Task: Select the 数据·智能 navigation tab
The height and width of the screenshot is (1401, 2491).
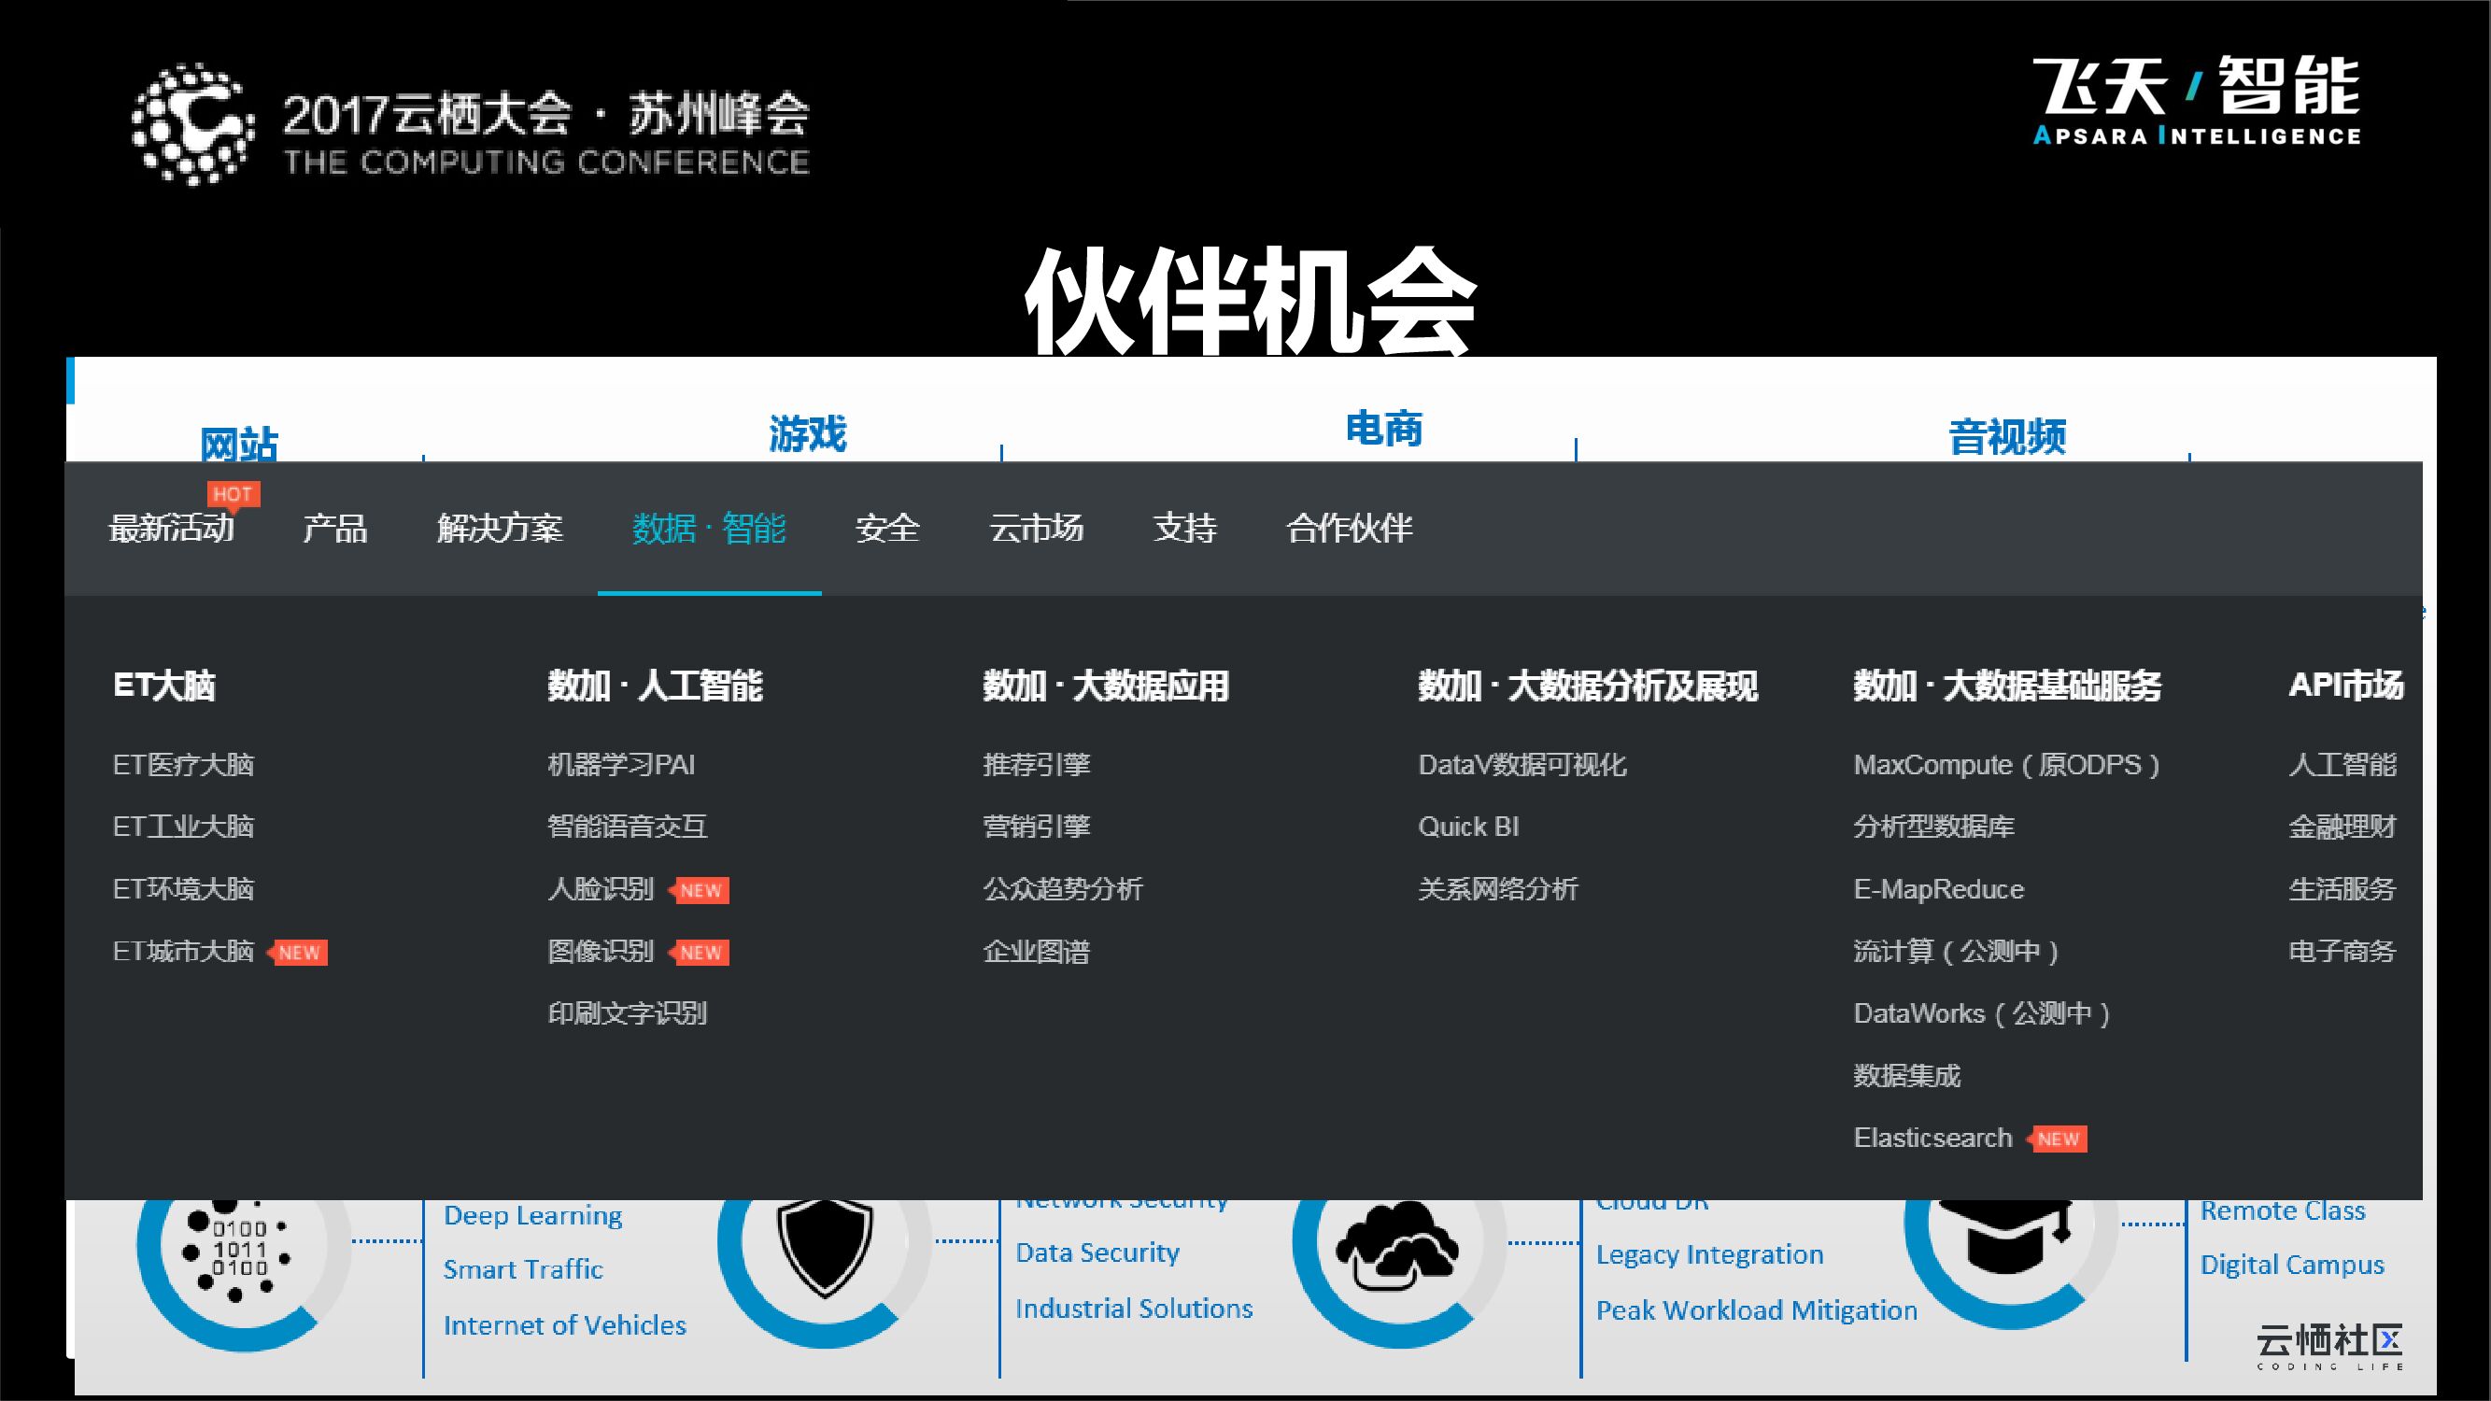Action: coord(709,529)
